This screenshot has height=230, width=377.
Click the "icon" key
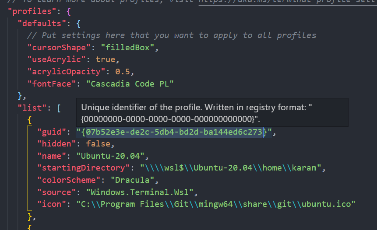tap(52, 204)
